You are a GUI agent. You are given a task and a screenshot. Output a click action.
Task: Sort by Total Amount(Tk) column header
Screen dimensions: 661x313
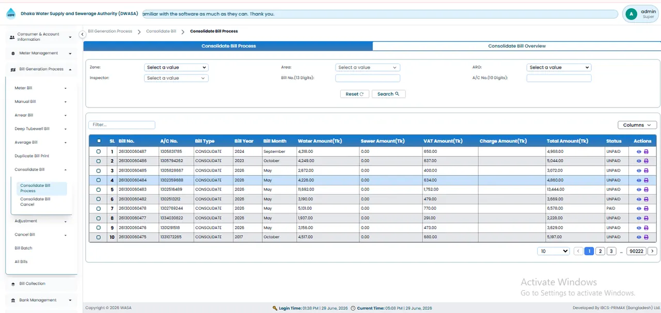[x=568, y=141]
